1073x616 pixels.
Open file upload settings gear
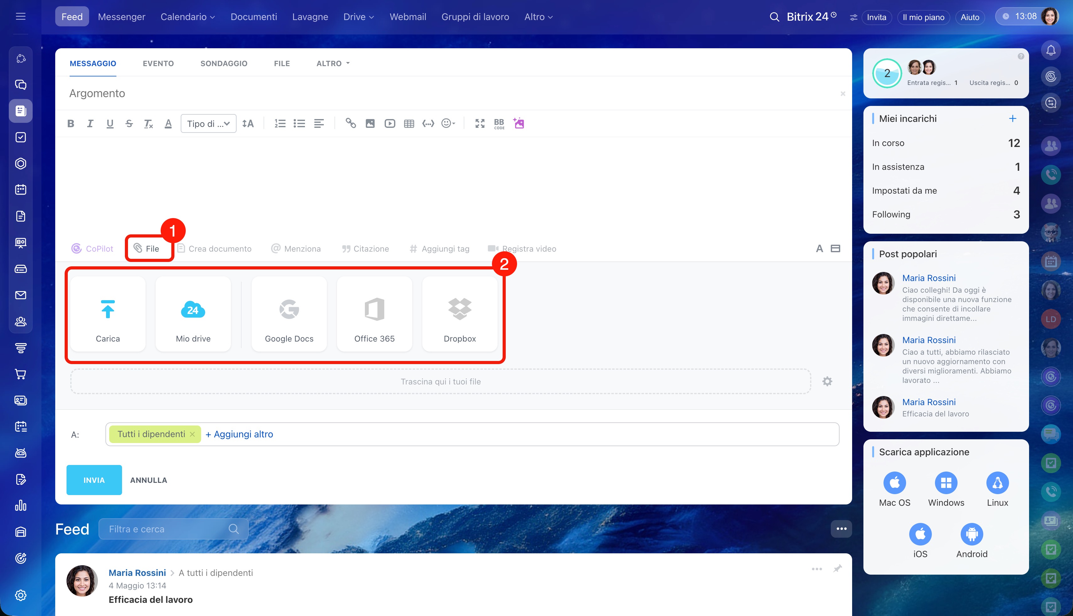pyautogui.click(x=827, y=382)
